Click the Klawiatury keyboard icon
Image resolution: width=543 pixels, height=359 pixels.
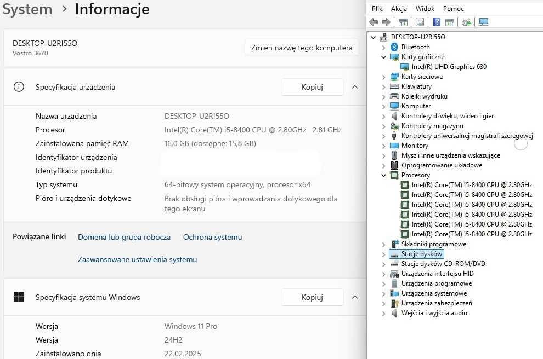tap(394, 86)
